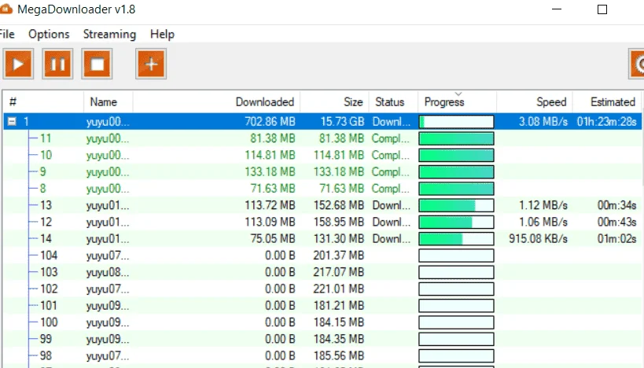Click progress bar of package 15.73 GB row

456,122
